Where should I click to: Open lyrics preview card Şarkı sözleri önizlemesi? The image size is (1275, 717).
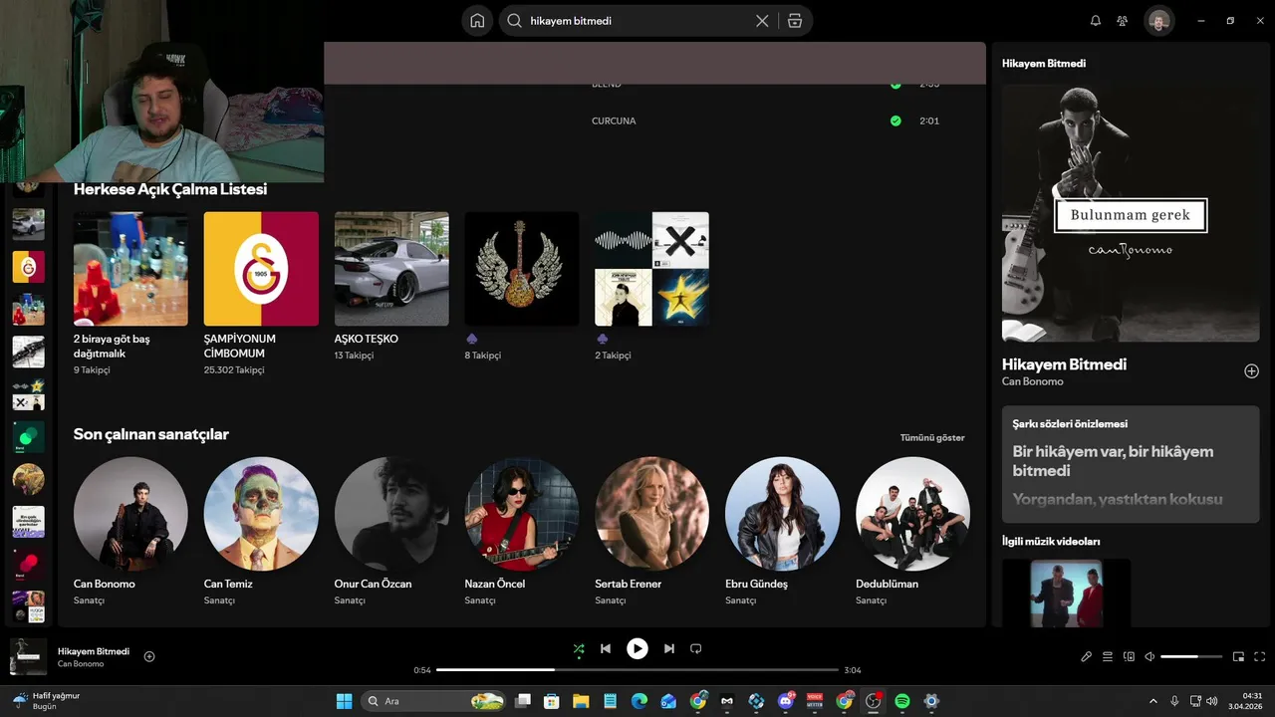click(1131, 464)
